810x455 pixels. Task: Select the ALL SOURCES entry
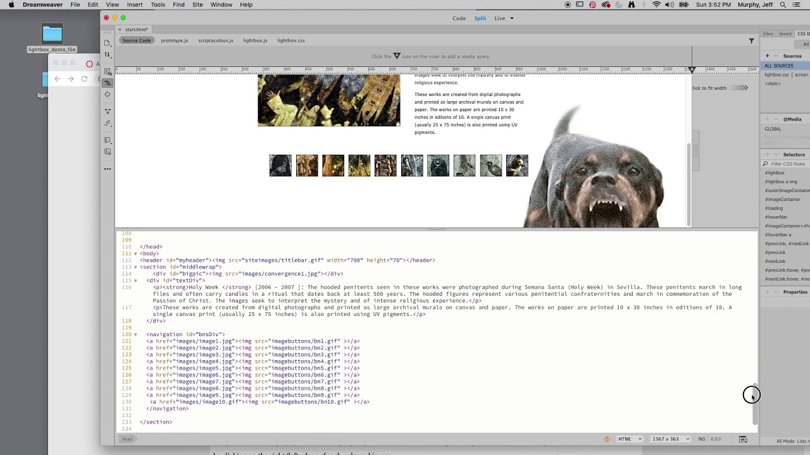pos(785,66)
